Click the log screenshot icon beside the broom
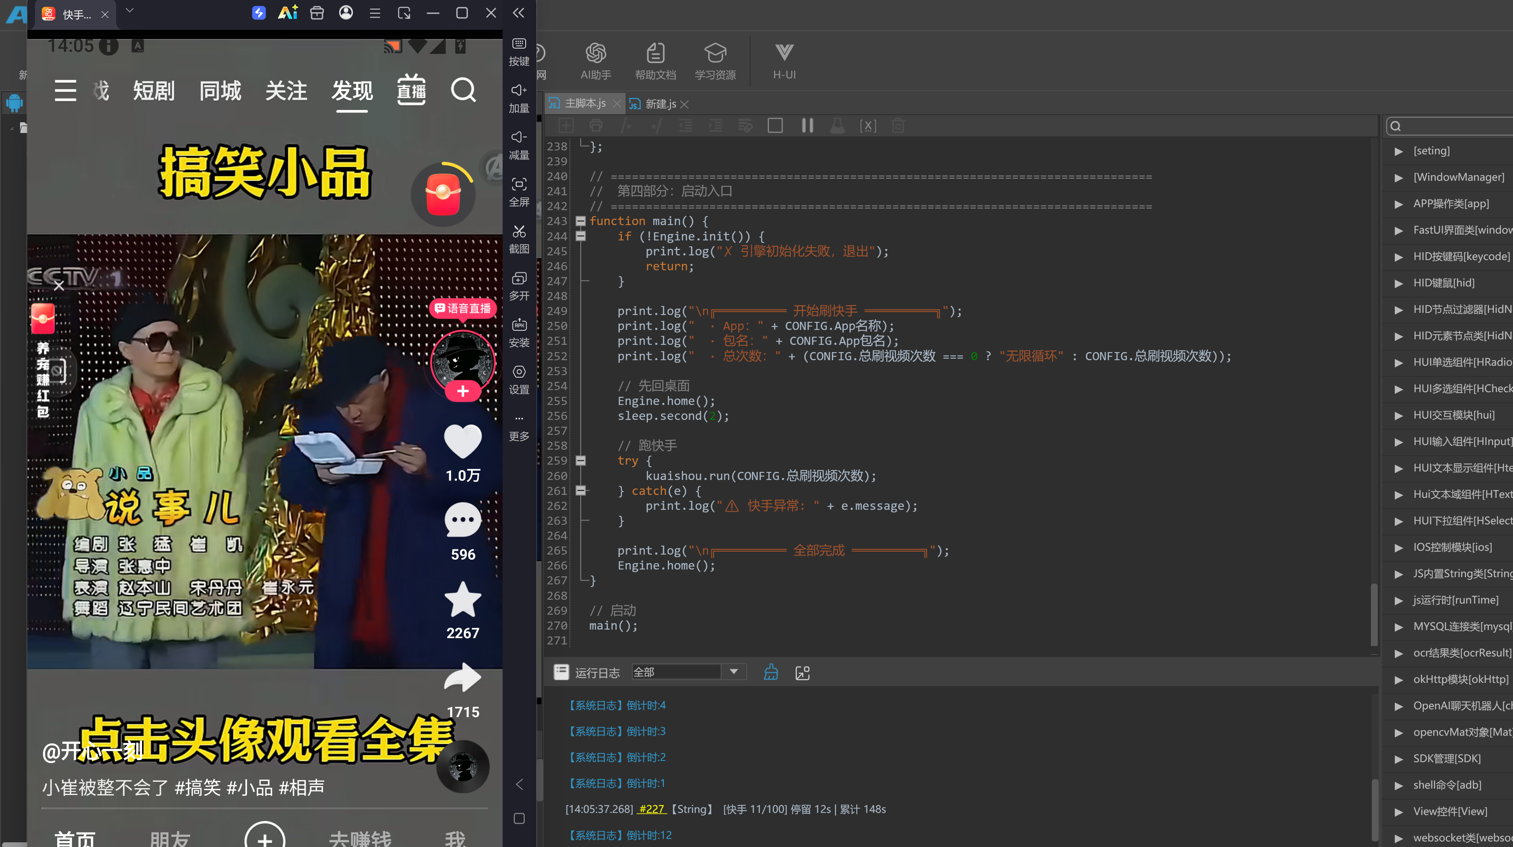 click(x=802, y=673)
